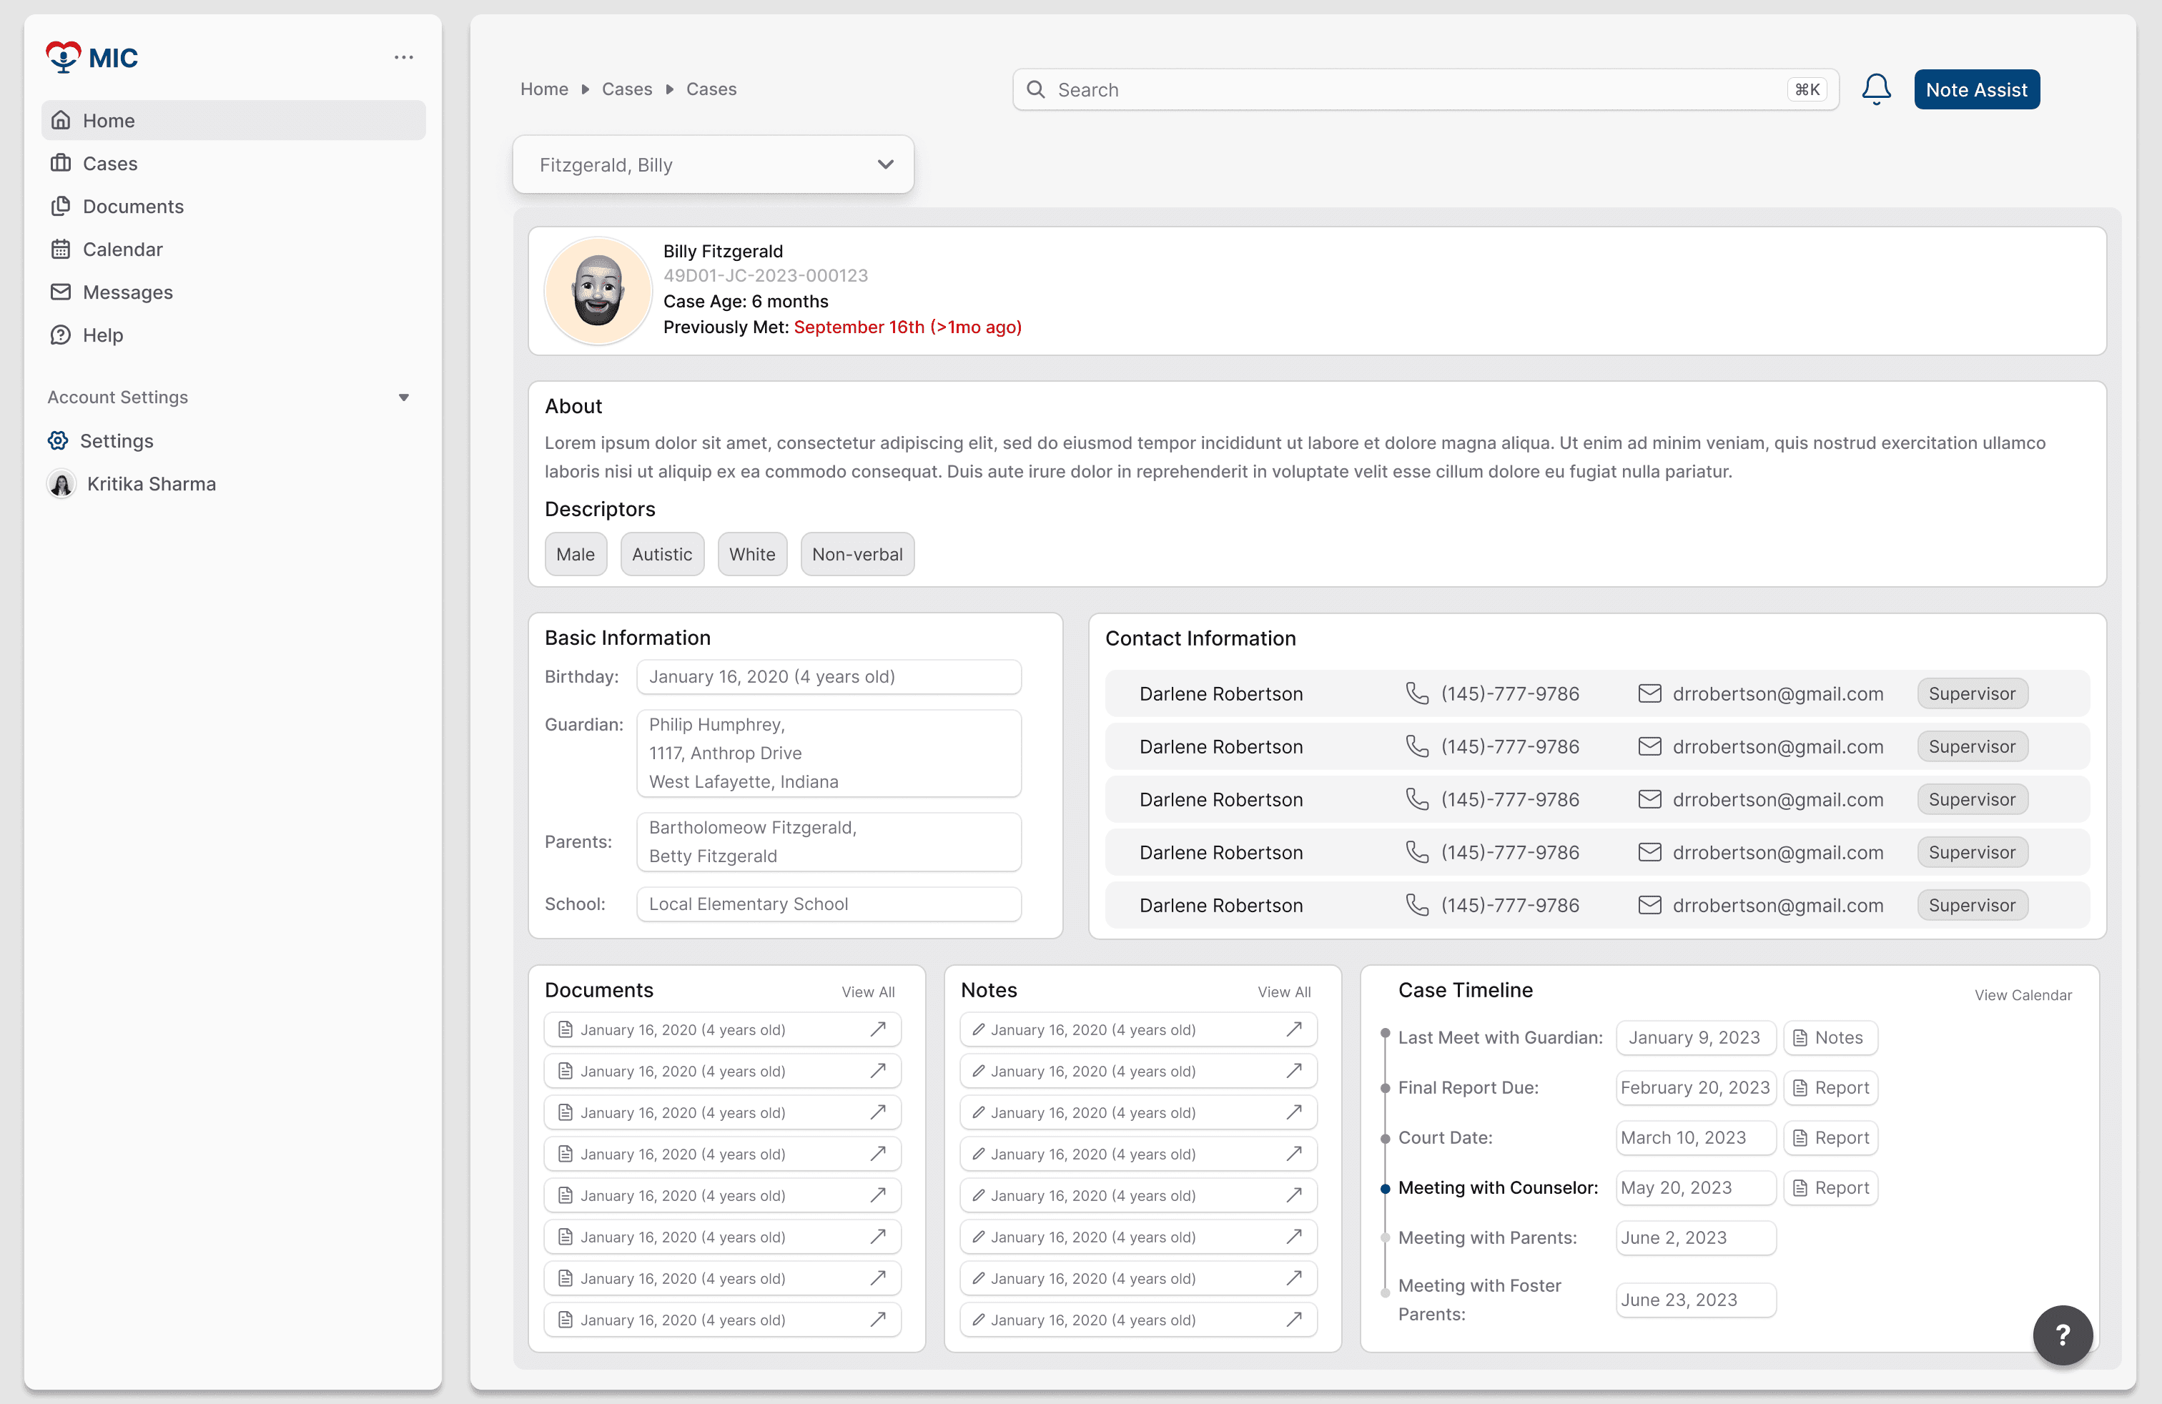Open Messages in the sidebar
The height and width of the screenshot is (1404, 2162).
pyautogui.click(x=127, y=292)
